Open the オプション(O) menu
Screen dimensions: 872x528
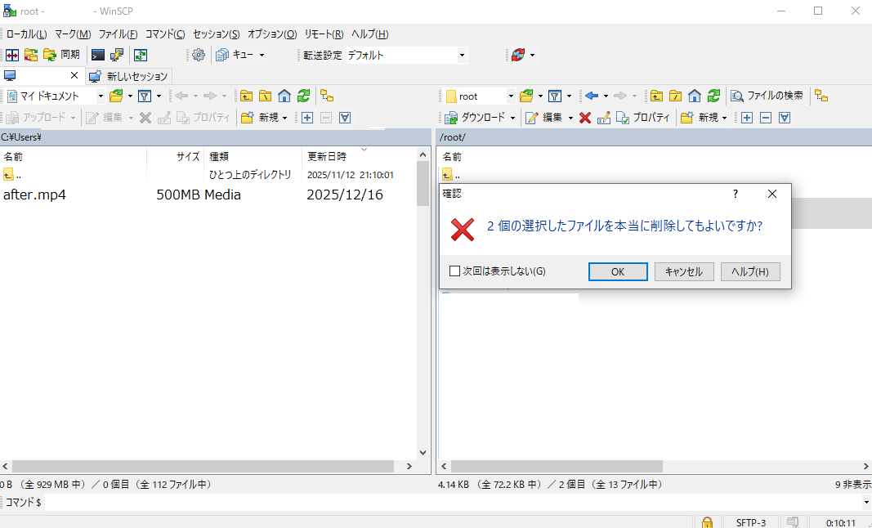click(272, 34)
